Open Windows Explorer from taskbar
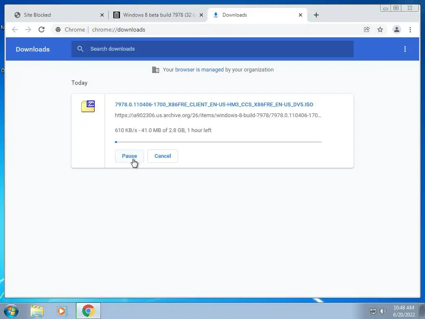The width and height of the screenshot is (425, 319). tap(37, 311)
